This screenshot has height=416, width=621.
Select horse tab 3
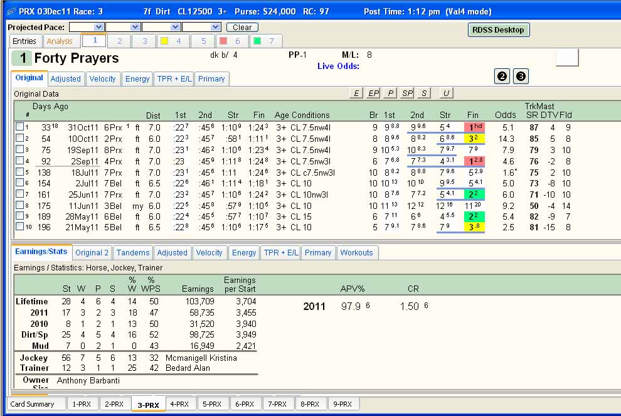(x=144, y=41)
